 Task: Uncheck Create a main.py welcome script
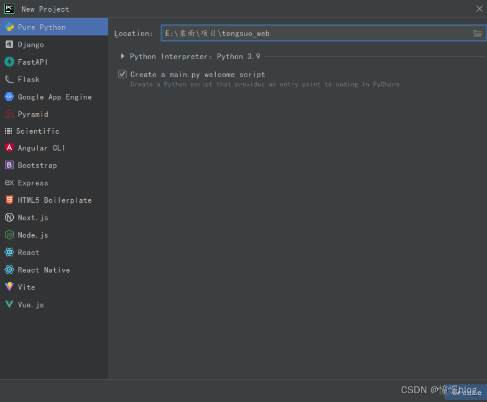[x=123, y=74]
